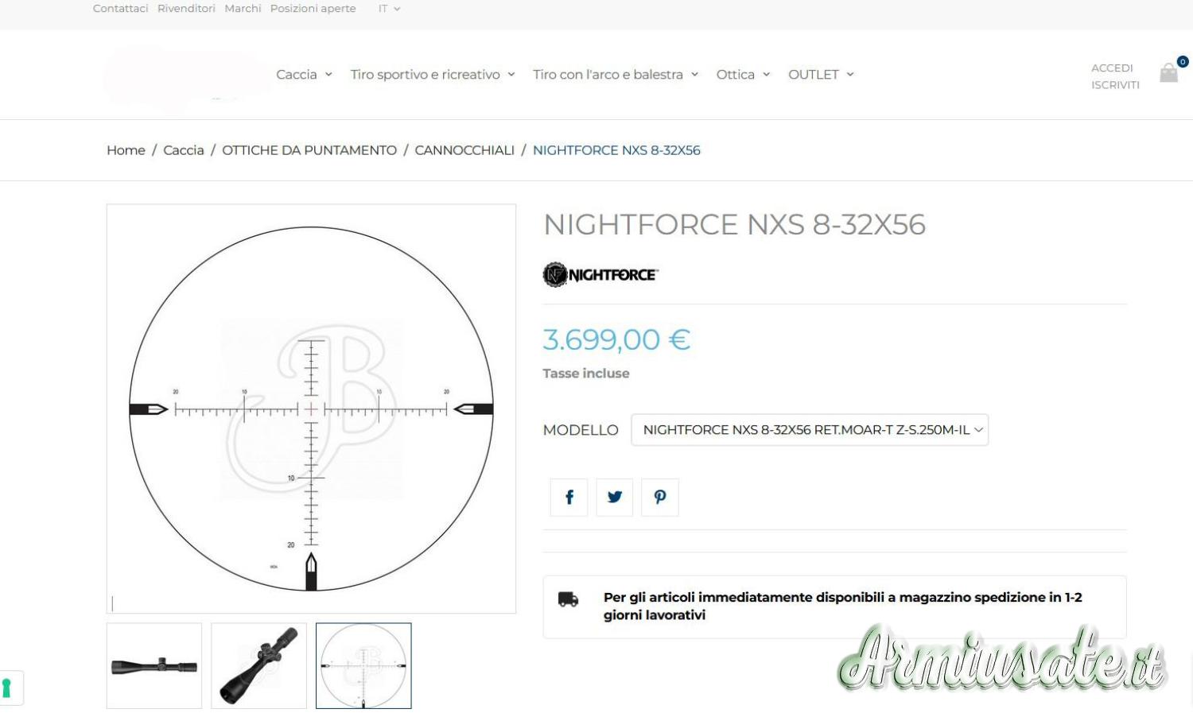This screenshot has width=1193, height=713.
Task: Select the first scope side-view thumbnail
Action: (x=154, y=666)
